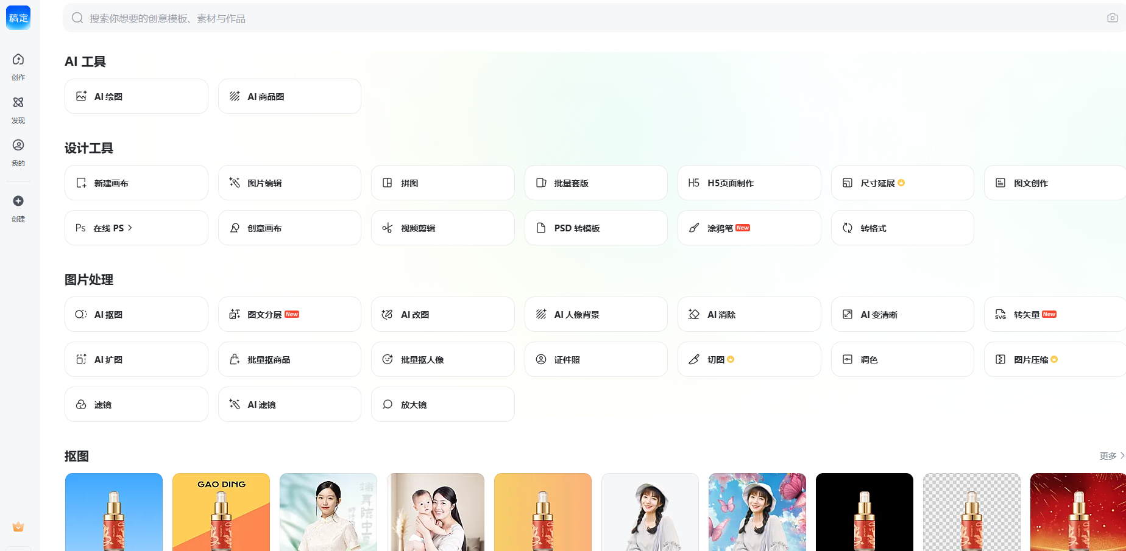Click the 尺寸延展 icon
Image resolution: width=1126 pixels, height=551 pixels.
(x=848, y=183)
